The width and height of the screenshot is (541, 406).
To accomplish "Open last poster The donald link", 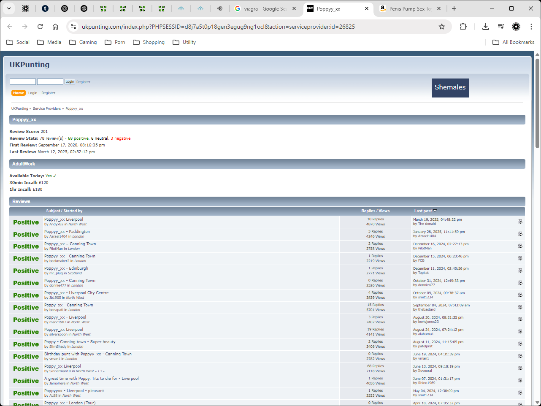I will point(427,224).
